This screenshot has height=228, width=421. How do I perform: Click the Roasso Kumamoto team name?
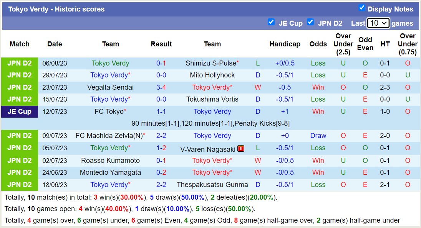click(x=111, y=160)
